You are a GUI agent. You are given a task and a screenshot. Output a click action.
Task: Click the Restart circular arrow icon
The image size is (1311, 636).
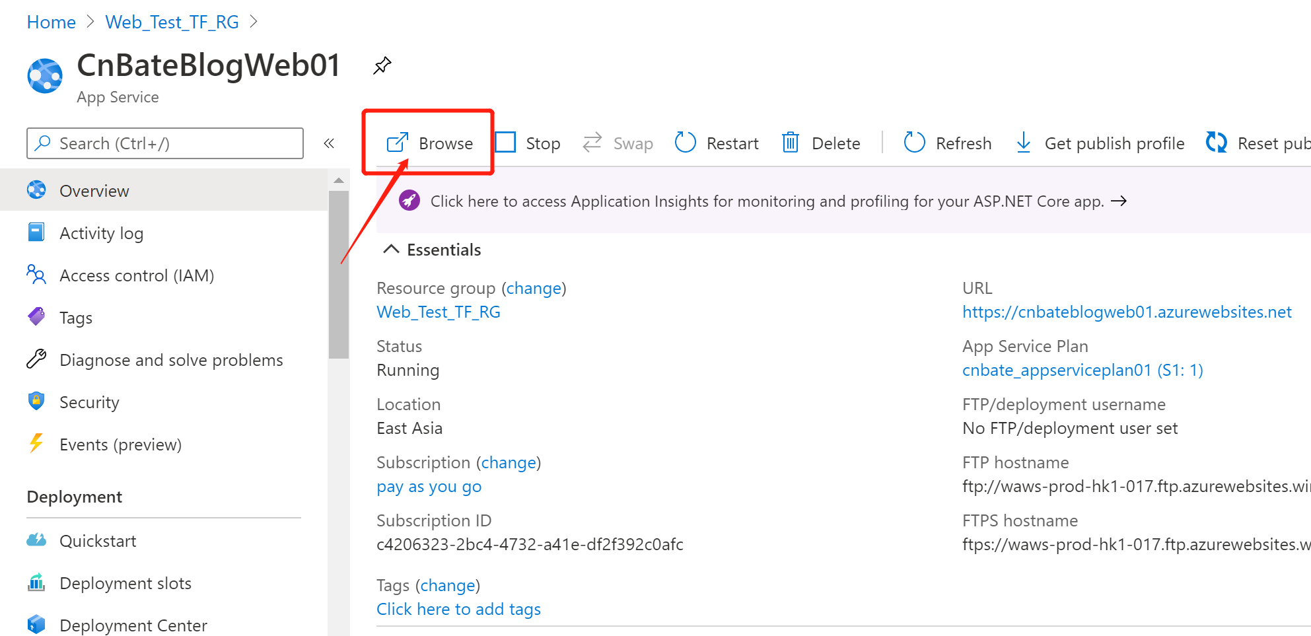coord(686,143)
